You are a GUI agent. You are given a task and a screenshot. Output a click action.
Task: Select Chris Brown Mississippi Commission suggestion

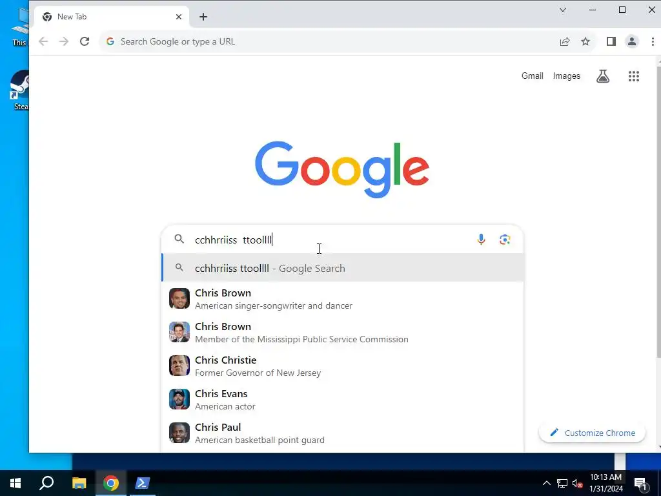point(343,333)
